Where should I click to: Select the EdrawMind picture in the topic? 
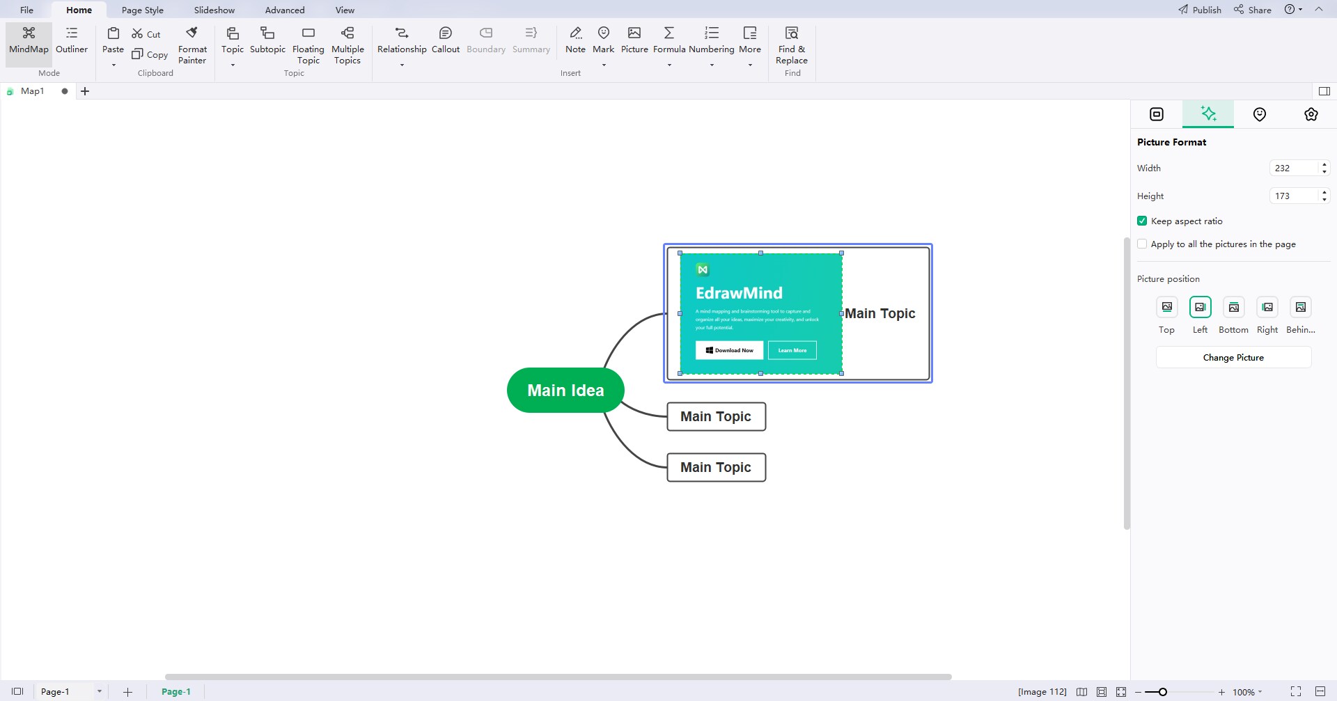tap(761, 313)
